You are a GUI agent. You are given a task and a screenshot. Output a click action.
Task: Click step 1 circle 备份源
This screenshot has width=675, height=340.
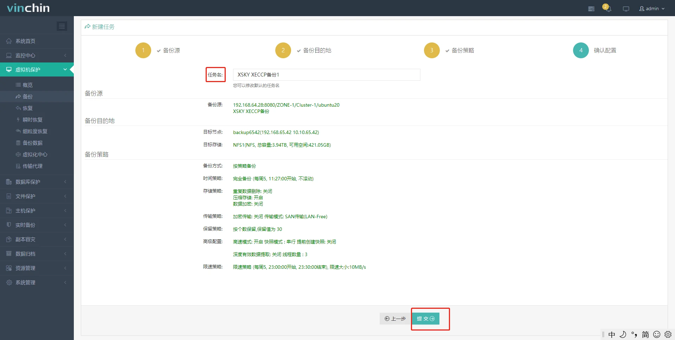coord(143,50)
